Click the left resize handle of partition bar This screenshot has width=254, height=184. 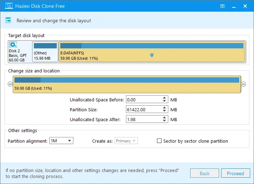pos(10,84)
